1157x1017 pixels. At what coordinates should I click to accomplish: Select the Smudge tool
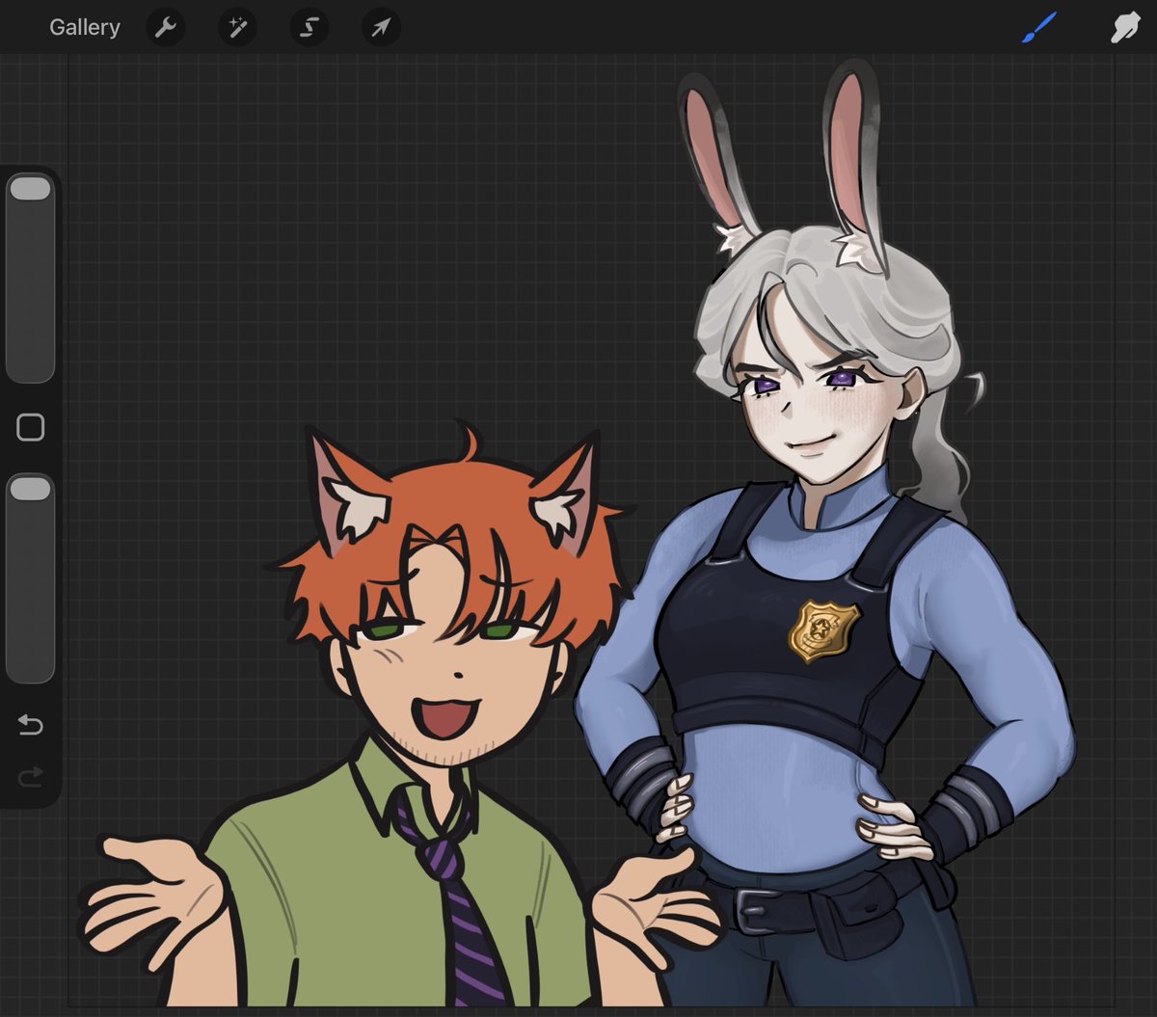[1124, 27]
